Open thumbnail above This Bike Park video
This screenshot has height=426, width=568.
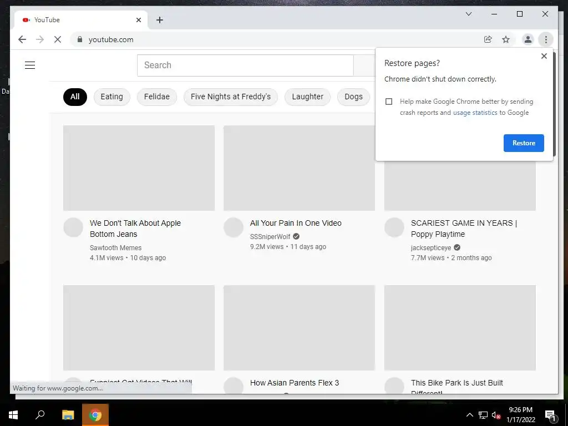[460, 328]
